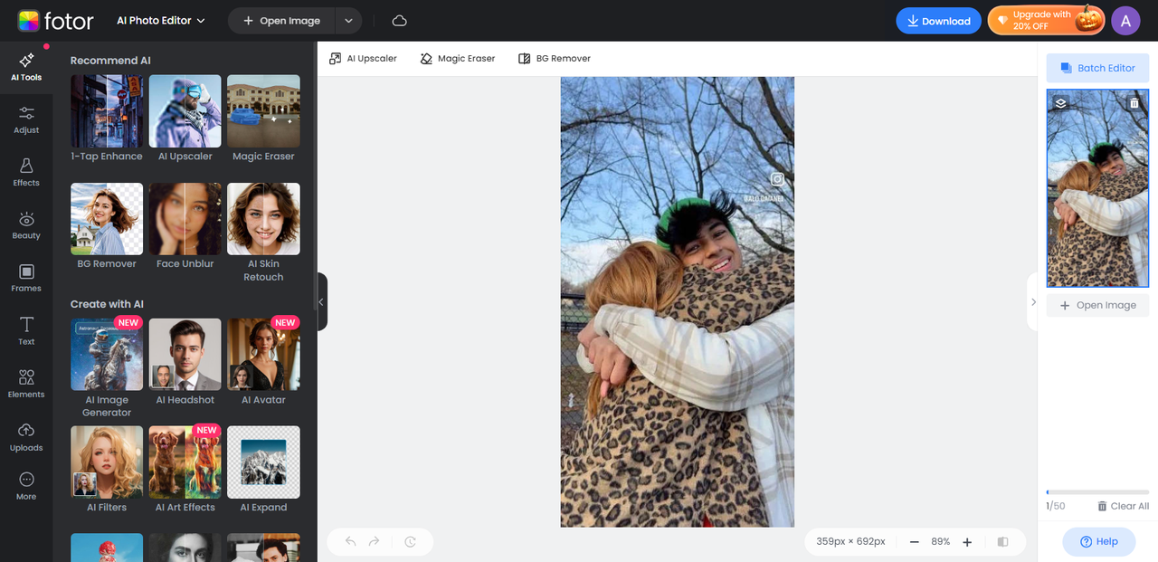Open the Frames panel

point(26,278)
